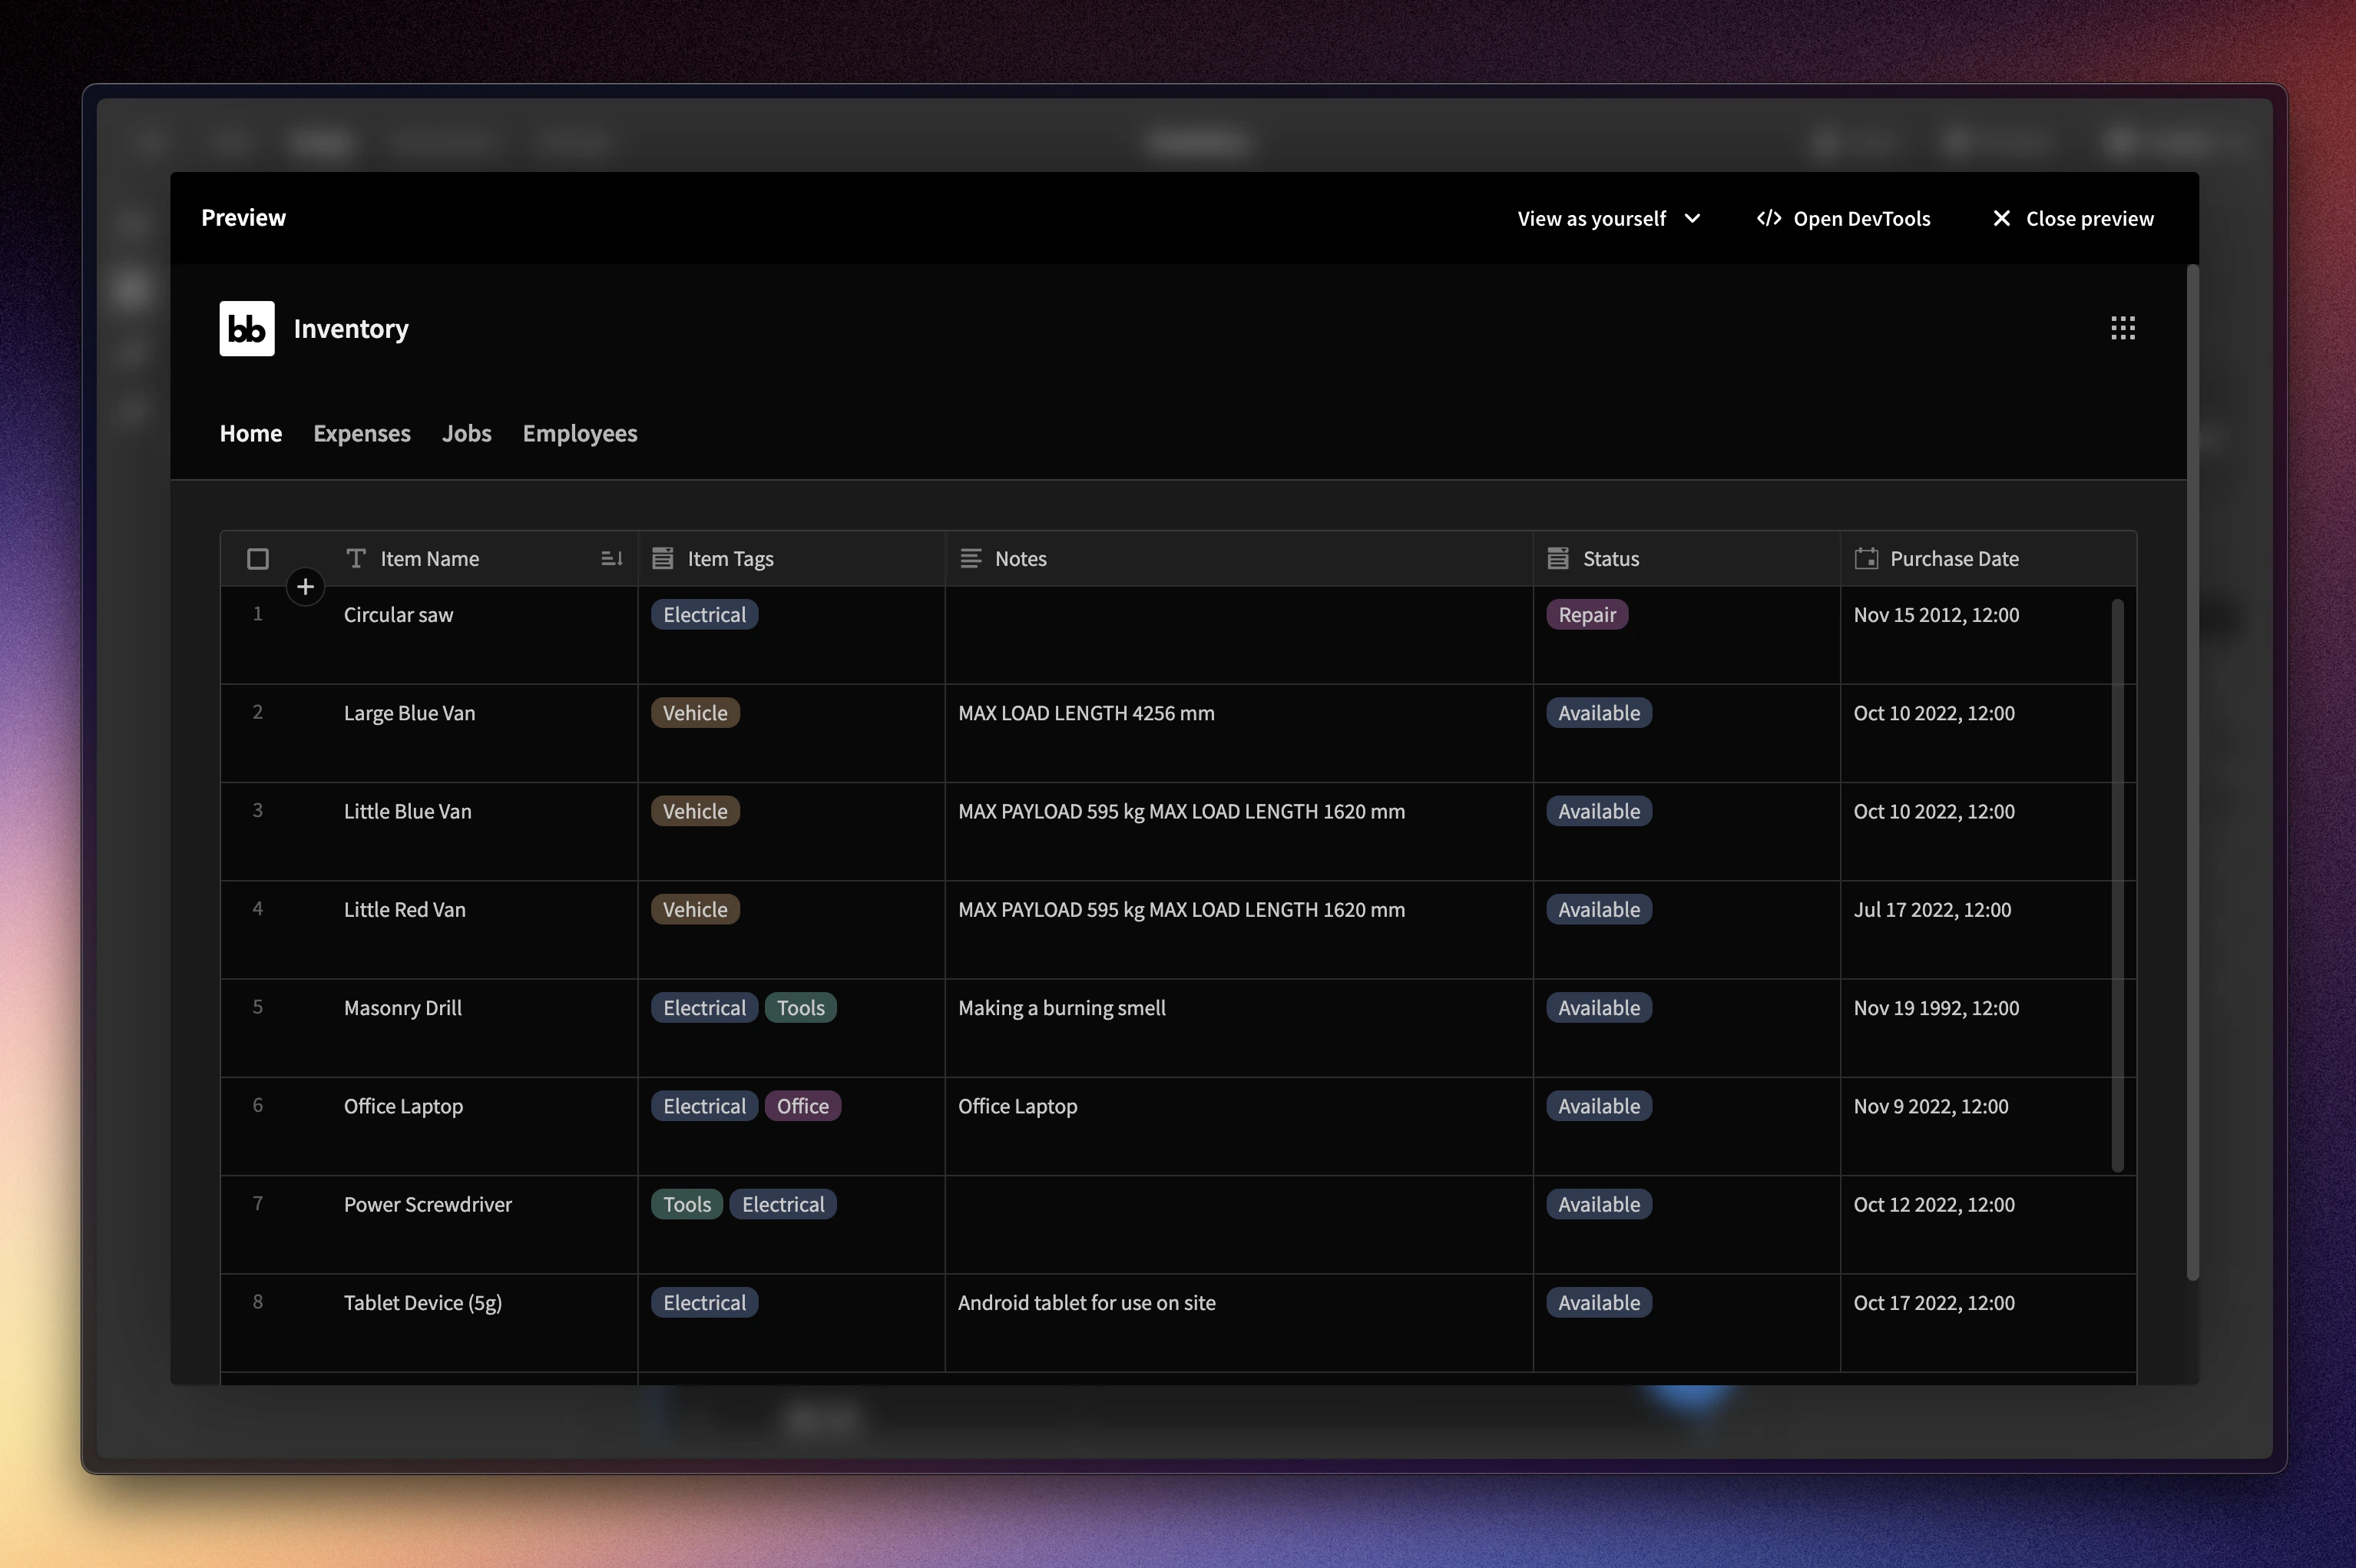Click the Inventory app title
2356x1568 pixels.
[351, 328]
